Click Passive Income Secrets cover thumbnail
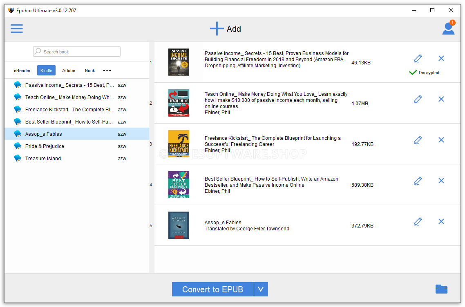 [179, 62]
